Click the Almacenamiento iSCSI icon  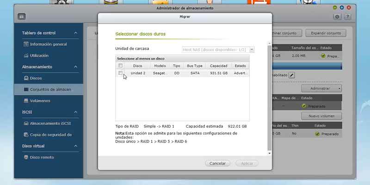[26, 123]
